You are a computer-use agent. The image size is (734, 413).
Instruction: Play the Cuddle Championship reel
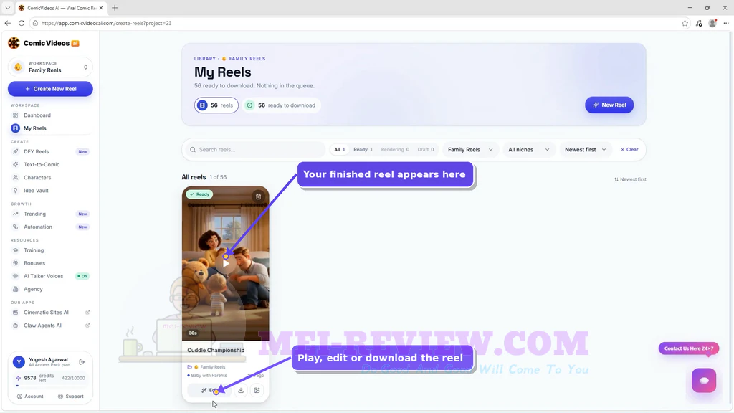click(226, 263)
